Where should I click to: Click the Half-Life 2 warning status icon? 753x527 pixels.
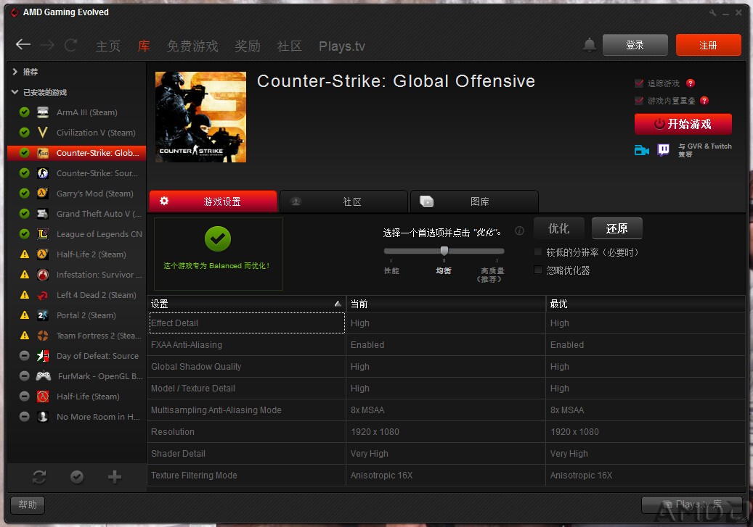25,254
